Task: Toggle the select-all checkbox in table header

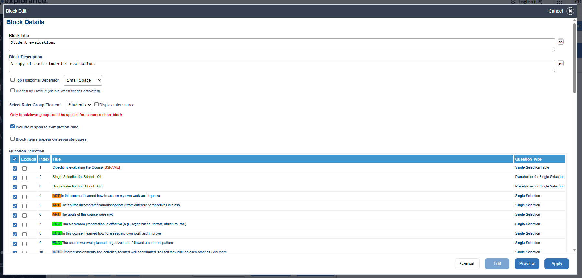Action: pyautogui.click(x=15, y=159)
